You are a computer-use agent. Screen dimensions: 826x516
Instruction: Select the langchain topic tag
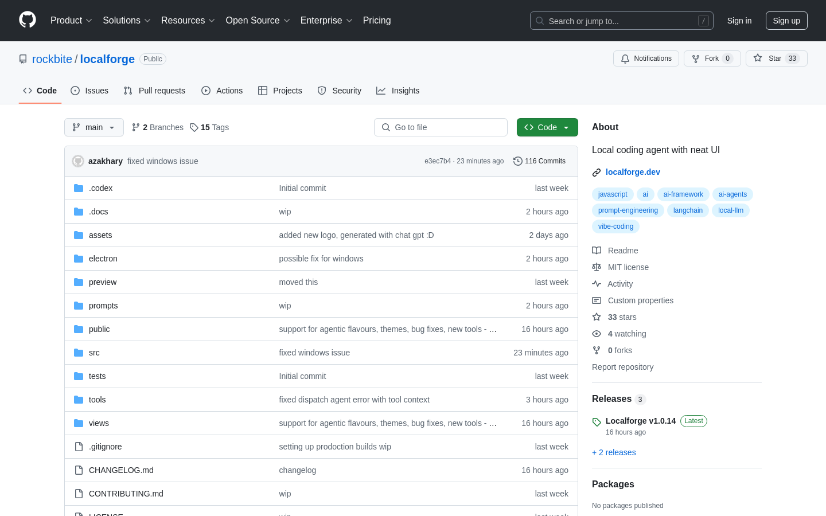688,210
